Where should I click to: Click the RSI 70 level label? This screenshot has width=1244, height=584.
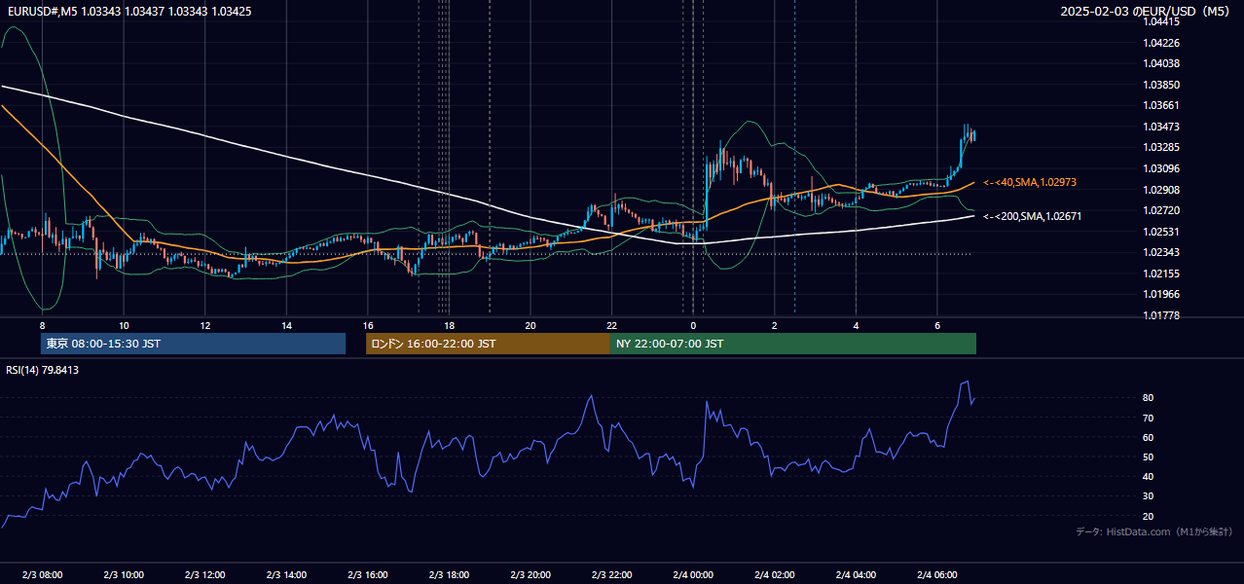click(1148, 418)
